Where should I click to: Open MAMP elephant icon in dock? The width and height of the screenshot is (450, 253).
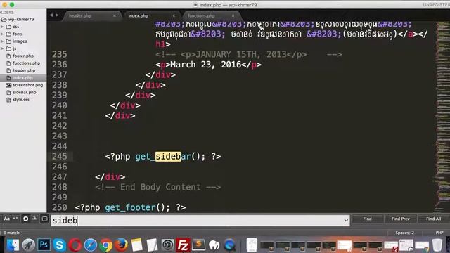pyautogui.click(x=214, y=245)
